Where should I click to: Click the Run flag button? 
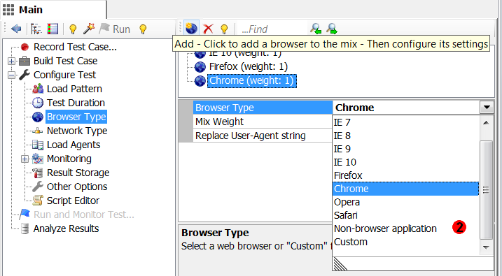click(114, 29)
